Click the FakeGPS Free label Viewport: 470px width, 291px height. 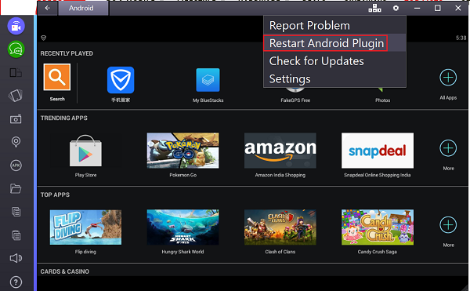coord(295,100)
